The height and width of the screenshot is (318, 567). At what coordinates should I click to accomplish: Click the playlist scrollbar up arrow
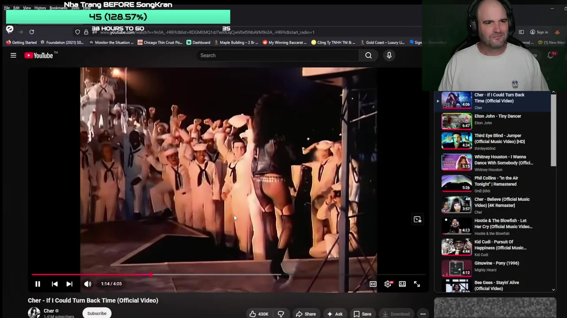[x=553, y=92]
